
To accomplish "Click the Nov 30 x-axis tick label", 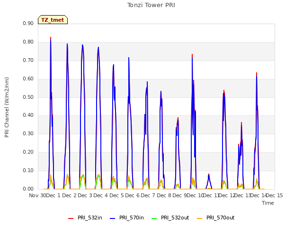I will point(38,195).
